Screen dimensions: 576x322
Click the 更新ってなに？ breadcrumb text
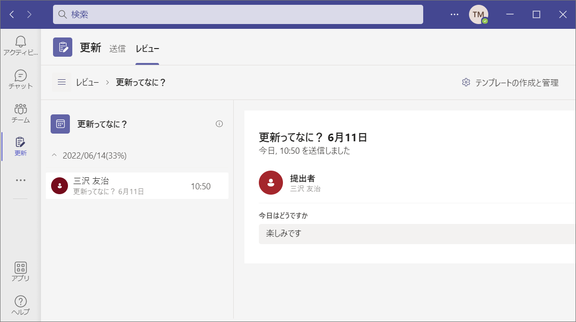tap(141, 83)
